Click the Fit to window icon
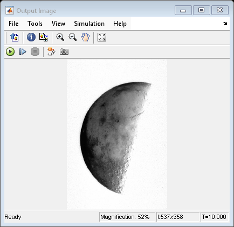Screen dimensions: 234x227 [102, 37]
